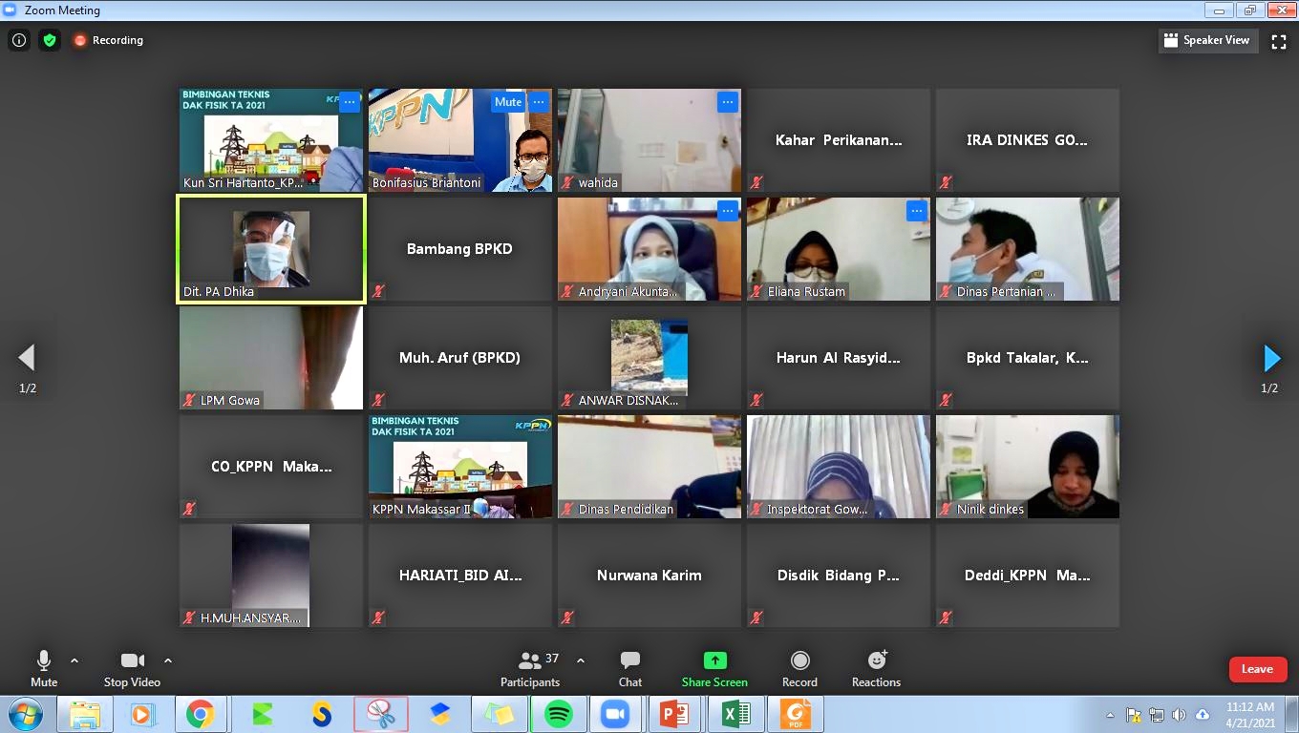Mute the microphone
The height and width of the screenshot is (733, 1299).
[44, 668]
